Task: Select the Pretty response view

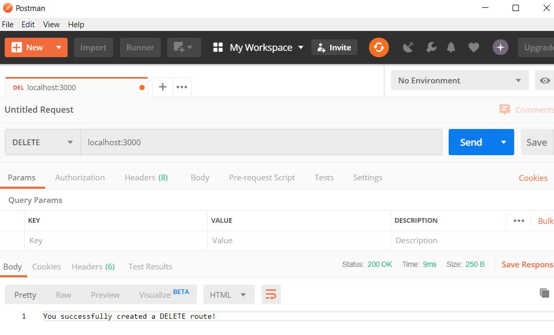Action: (x=25, y=295)
